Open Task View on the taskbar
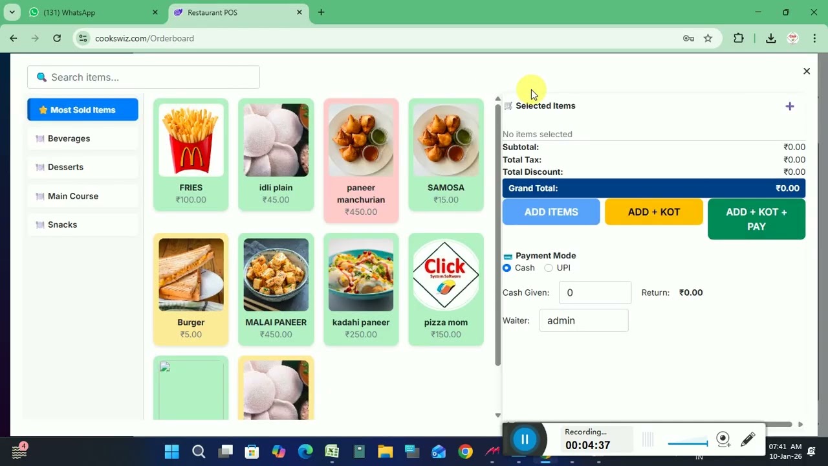 coord(225,452)
